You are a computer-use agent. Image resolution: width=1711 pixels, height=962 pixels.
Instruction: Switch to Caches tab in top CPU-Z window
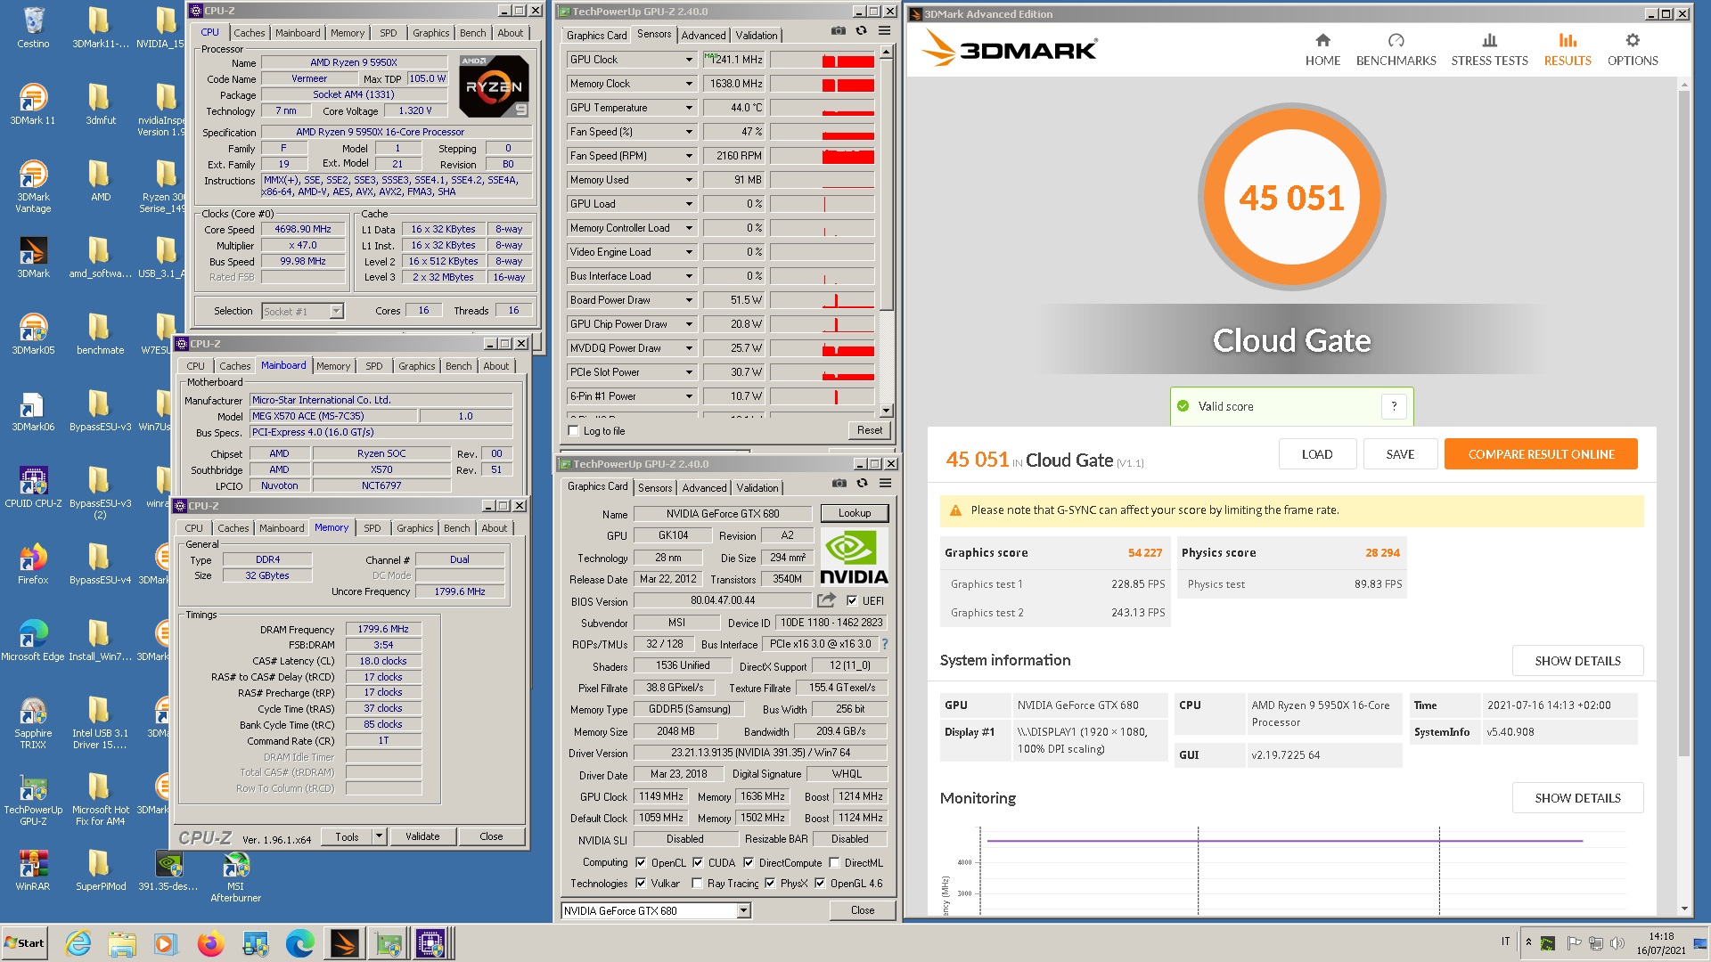[x=249, y=33]
